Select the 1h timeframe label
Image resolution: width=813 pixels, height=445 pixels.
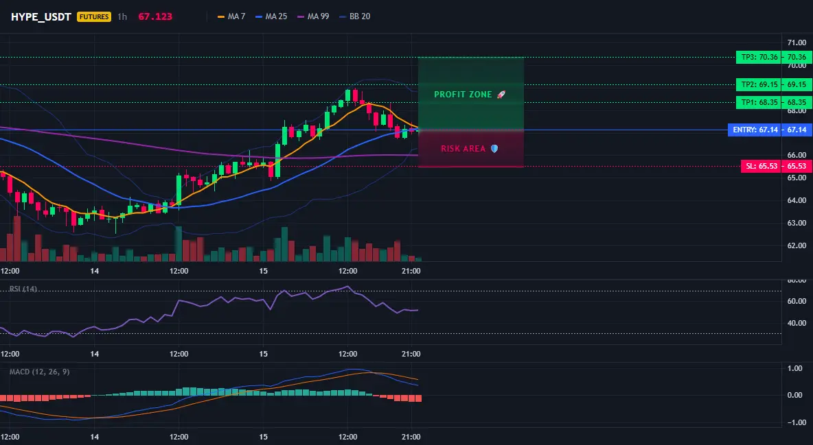click(122, 16)
